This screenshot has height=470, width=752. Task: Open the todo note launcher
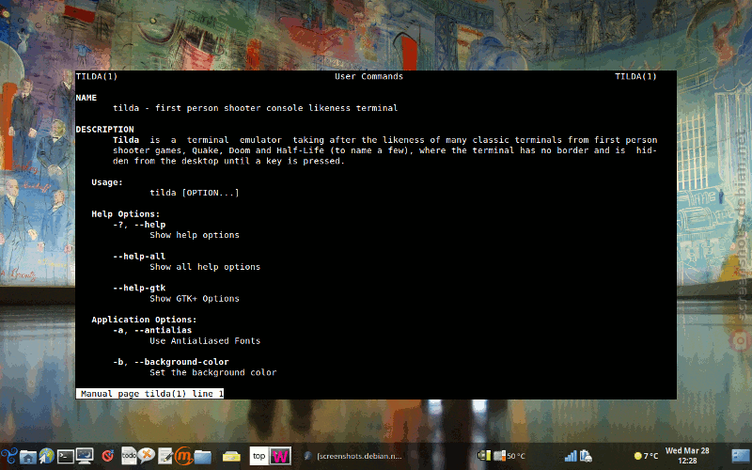[129, 455]
